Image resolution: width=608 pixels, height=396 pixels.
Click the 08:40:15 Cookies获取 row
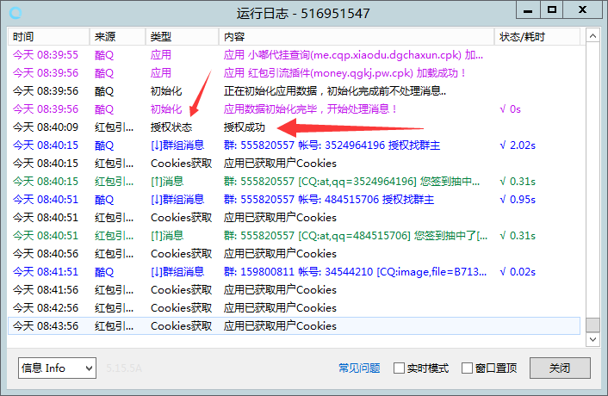coord(294,164)
